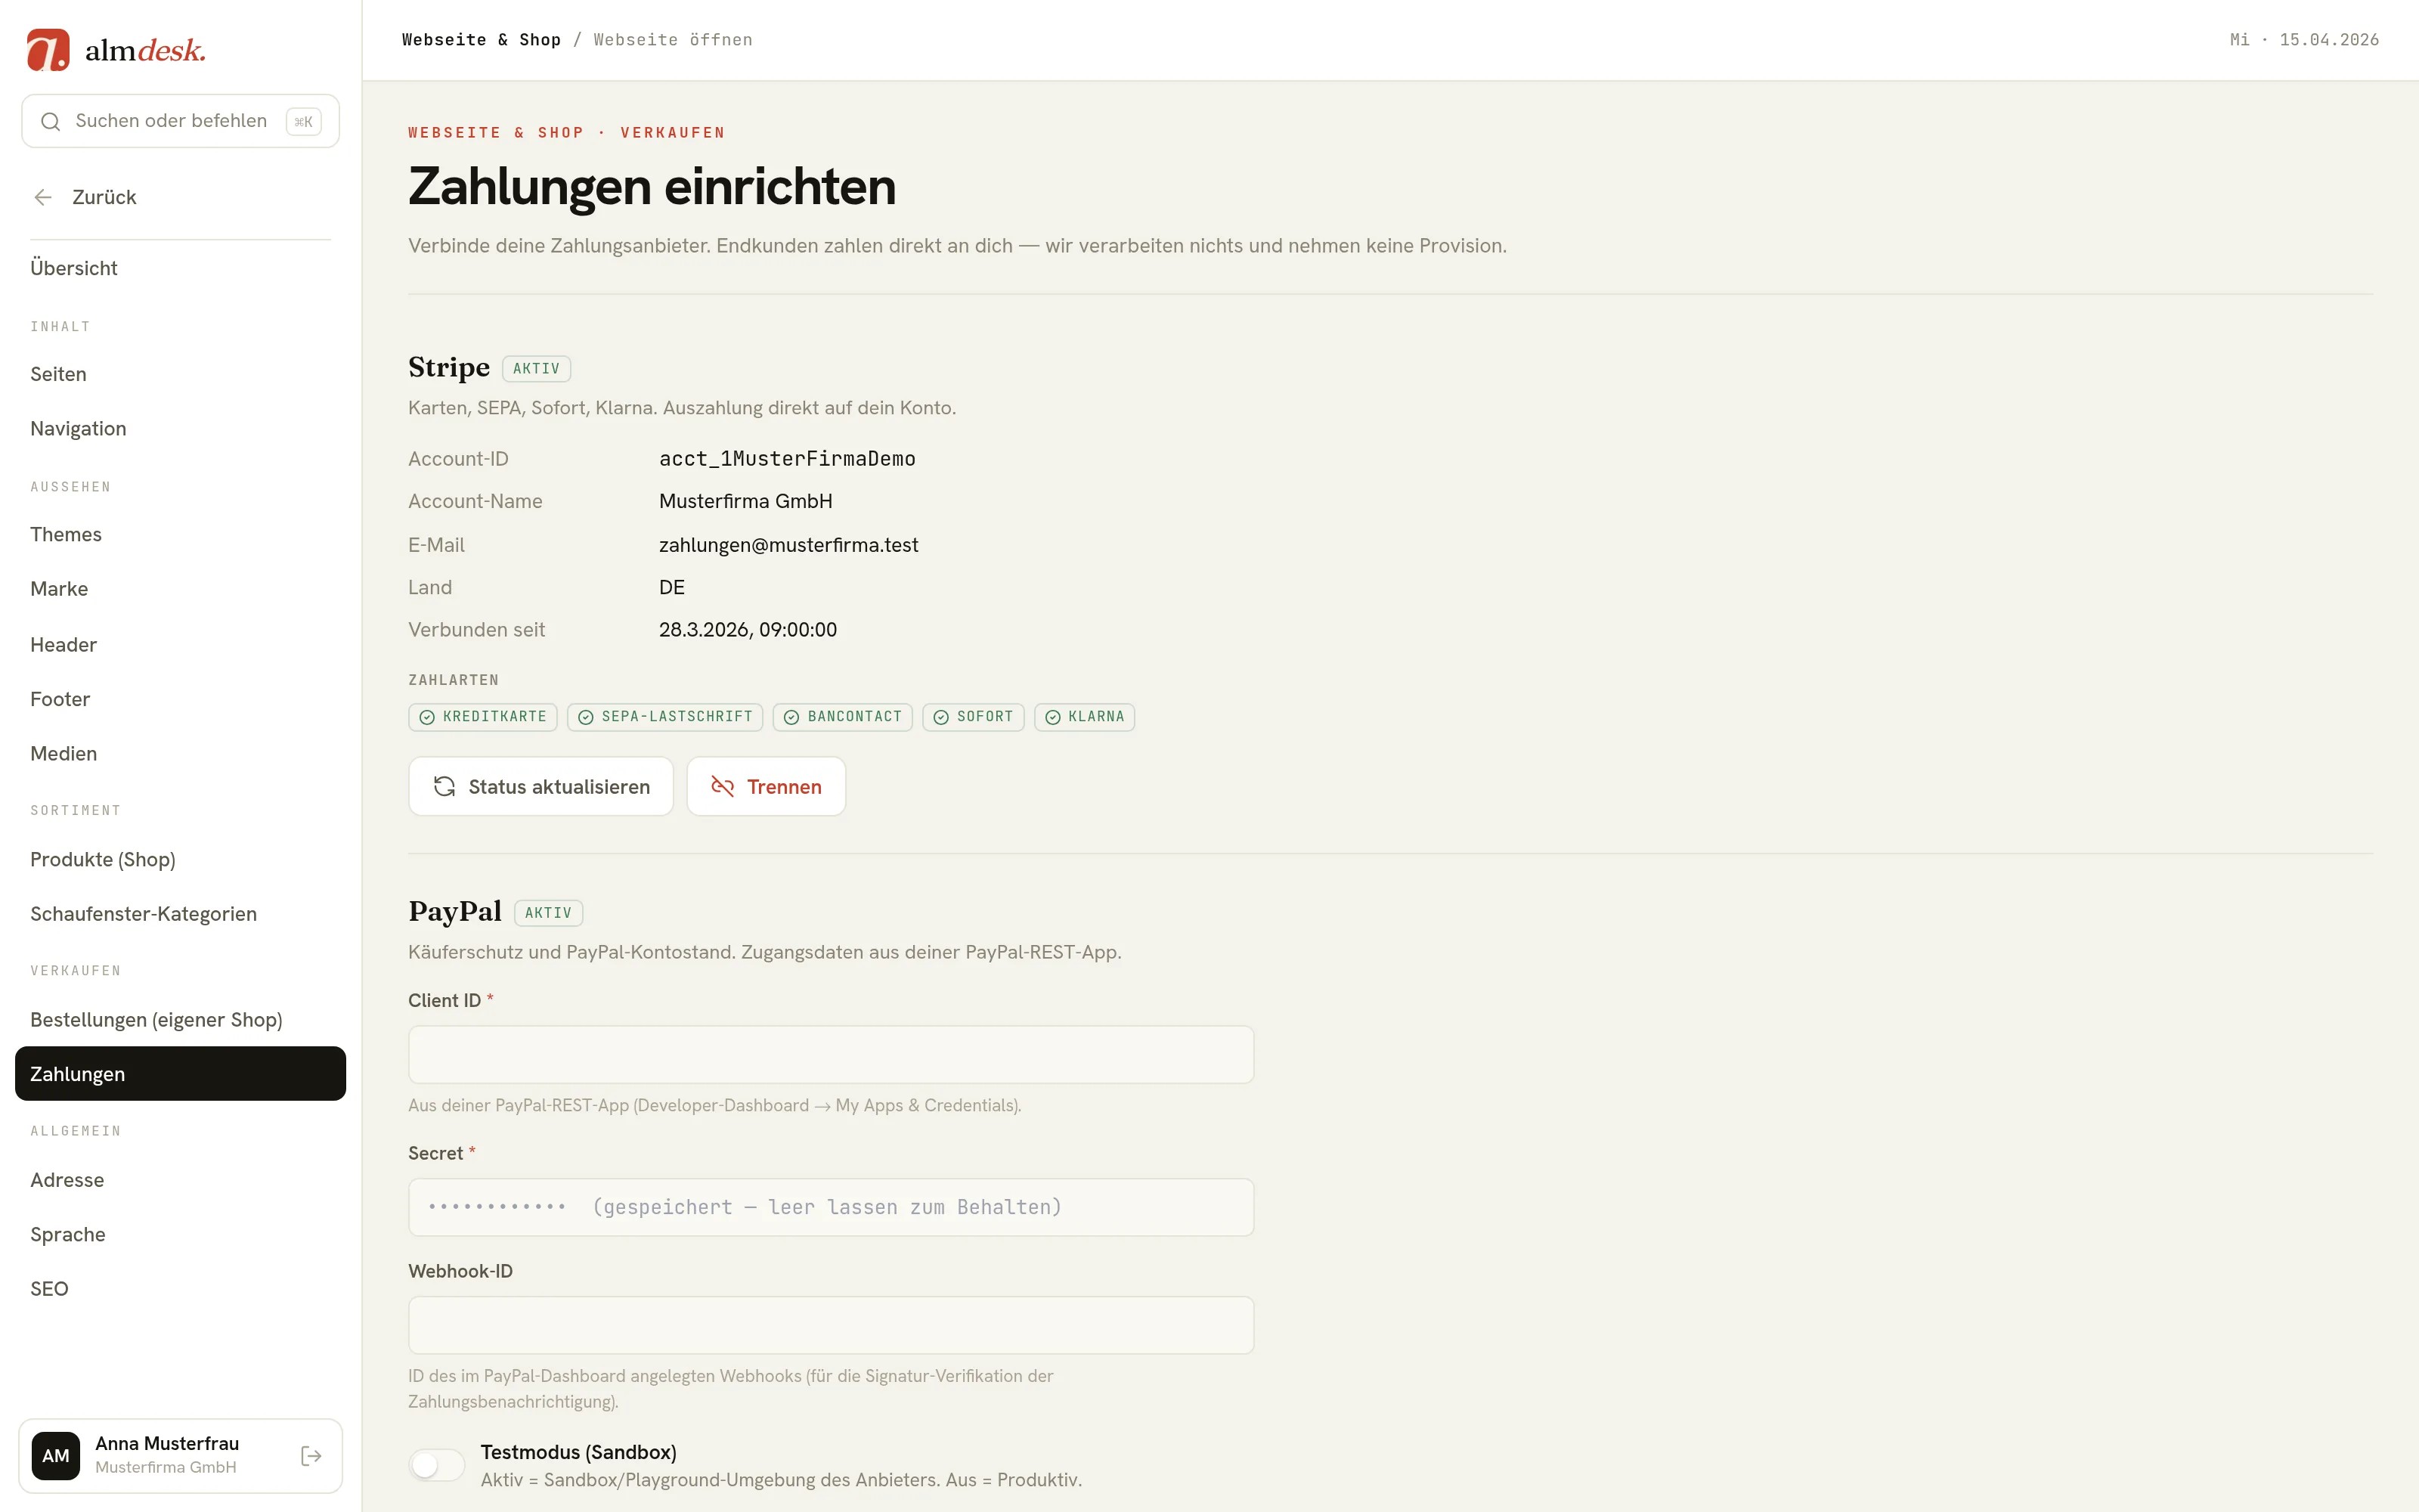The height and width of the screenshot is (1512, 2419).
Task: Click the account ID acct_1MusterFirmaDemo
Action: click(787, 459)
